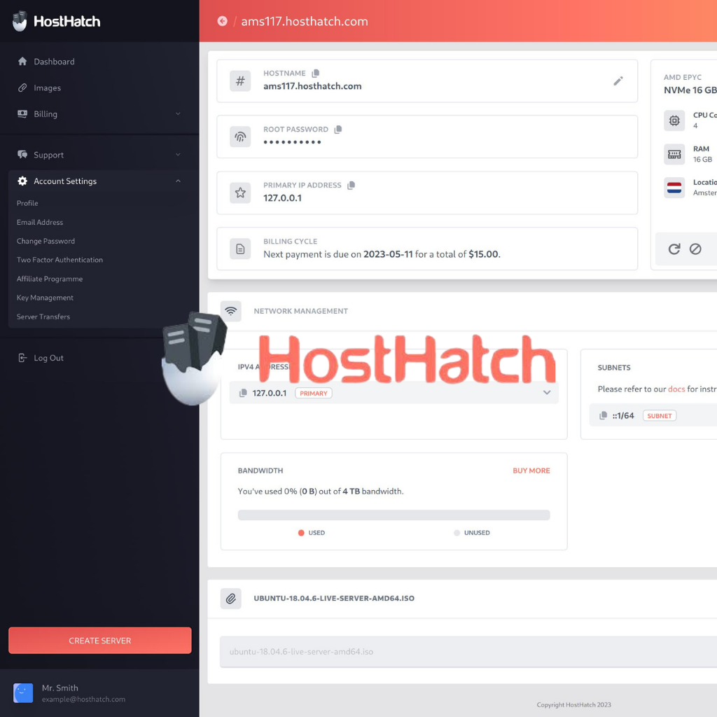
Task: Open Email Address settings
Action: tap(40, 222)
